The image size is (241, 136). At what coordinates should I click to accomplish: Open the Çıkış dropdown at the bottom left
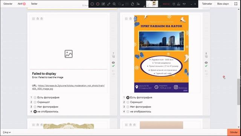(7, 132)
